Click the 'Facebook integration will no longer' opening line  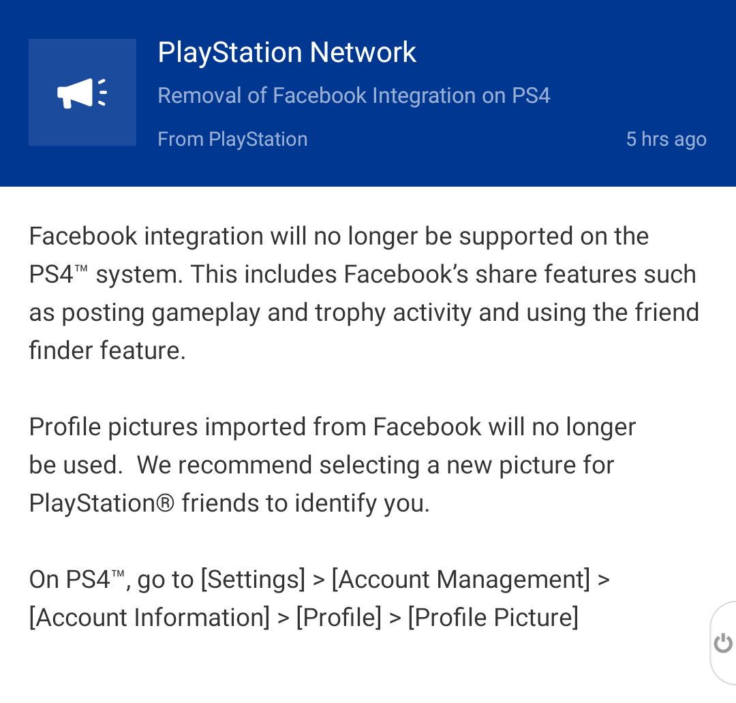point(204,236)
